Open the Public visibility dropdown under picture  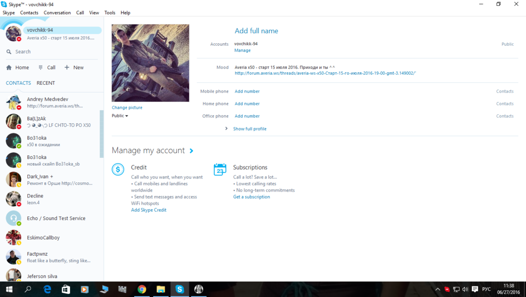(x=120, y=116)
